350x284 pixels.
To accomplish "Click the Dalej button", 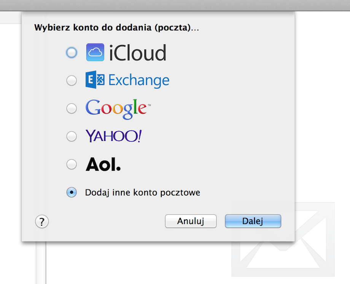I will point(253,221).
